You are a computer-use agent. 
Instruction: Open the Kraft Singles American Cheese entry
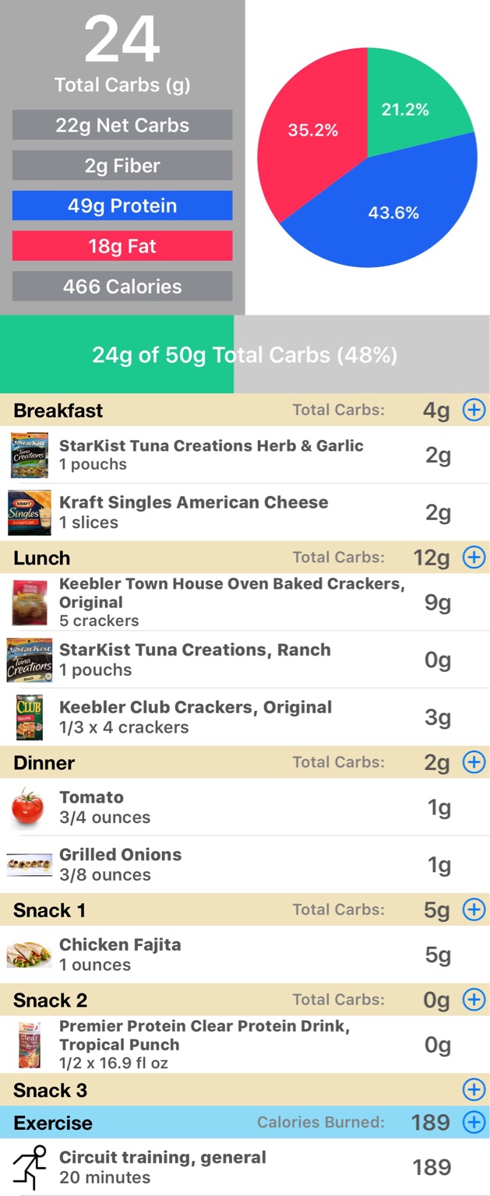click(245, 512)
